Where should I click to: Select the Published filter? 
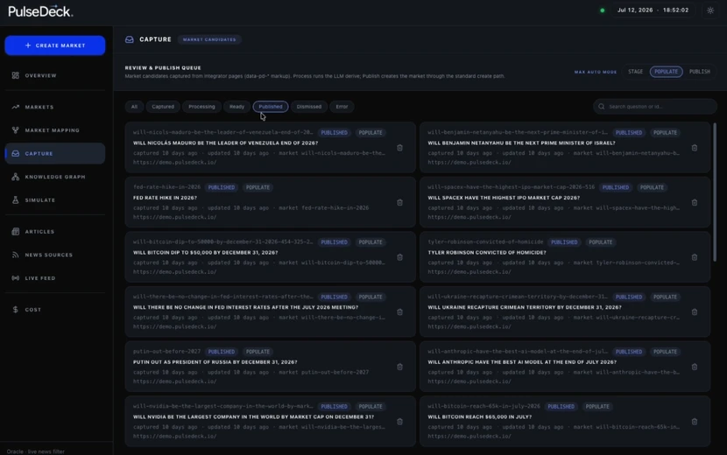point(271,107)
